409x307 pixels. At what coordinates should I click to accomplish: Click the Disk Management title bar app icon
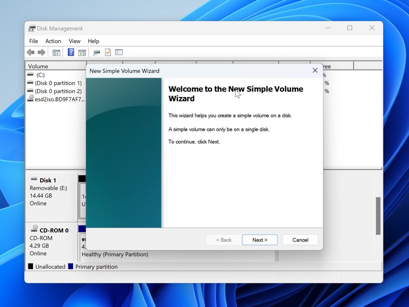(31, 29)
